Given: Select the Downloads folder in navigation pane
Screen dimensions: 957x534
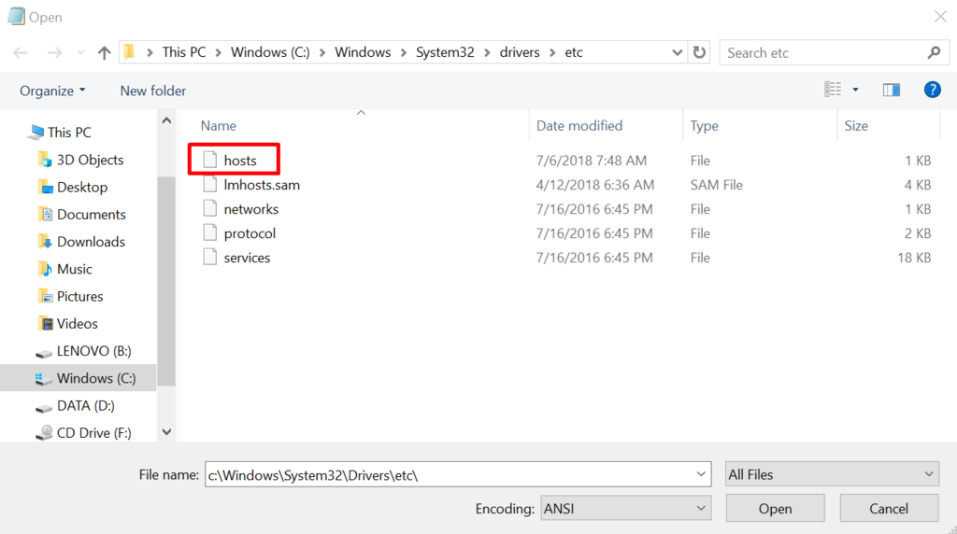Looking at the screenshot, I should click(x=90, y=242).
